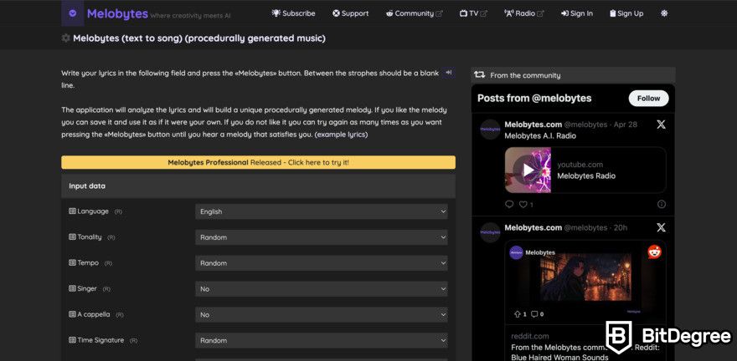737x361 pixels.
Task: Toggle the theme sun icon in navbar
Action: click(x=664, y=13)
